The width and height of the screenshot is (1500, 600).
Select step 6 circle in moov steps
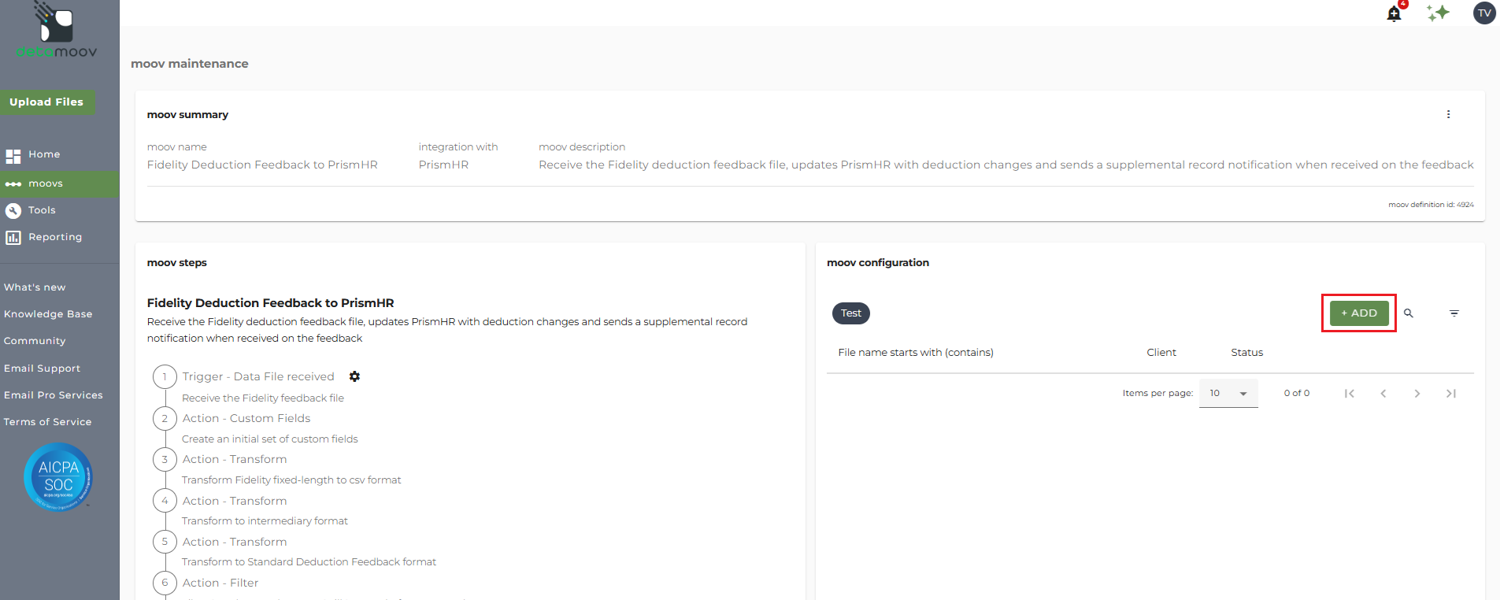[165, 583]
